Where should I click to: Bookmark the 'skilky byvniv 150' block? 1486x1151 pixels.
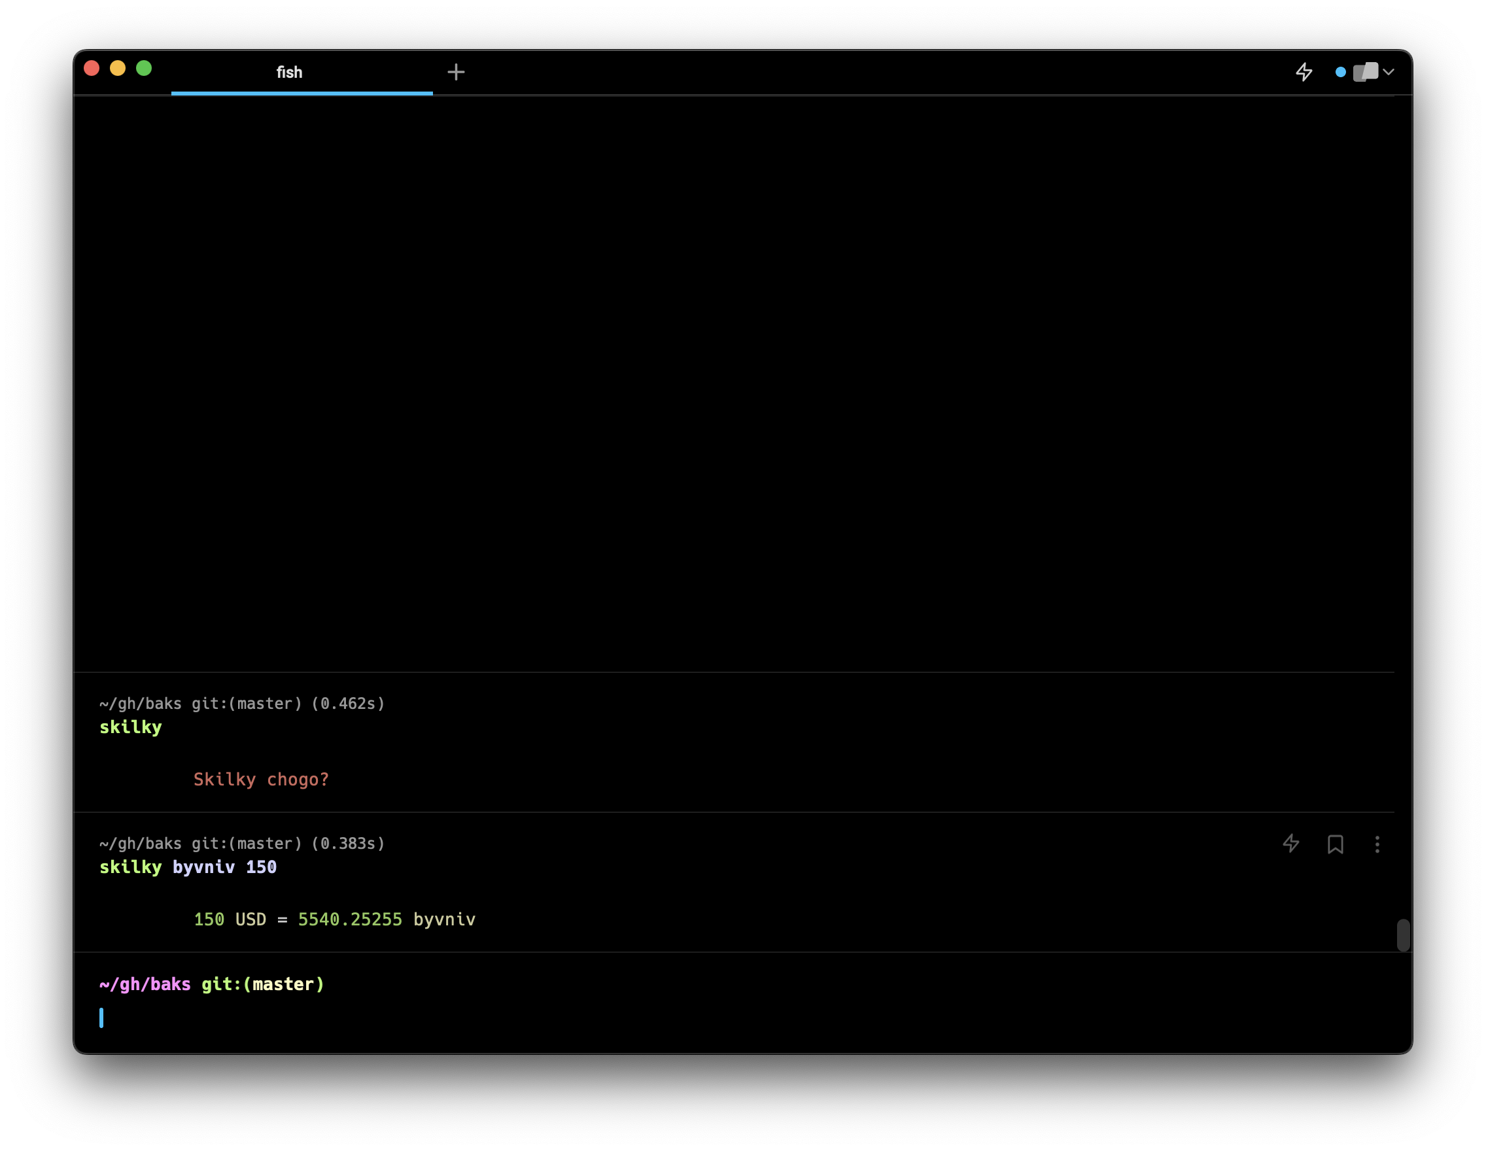coord(1335,844)
